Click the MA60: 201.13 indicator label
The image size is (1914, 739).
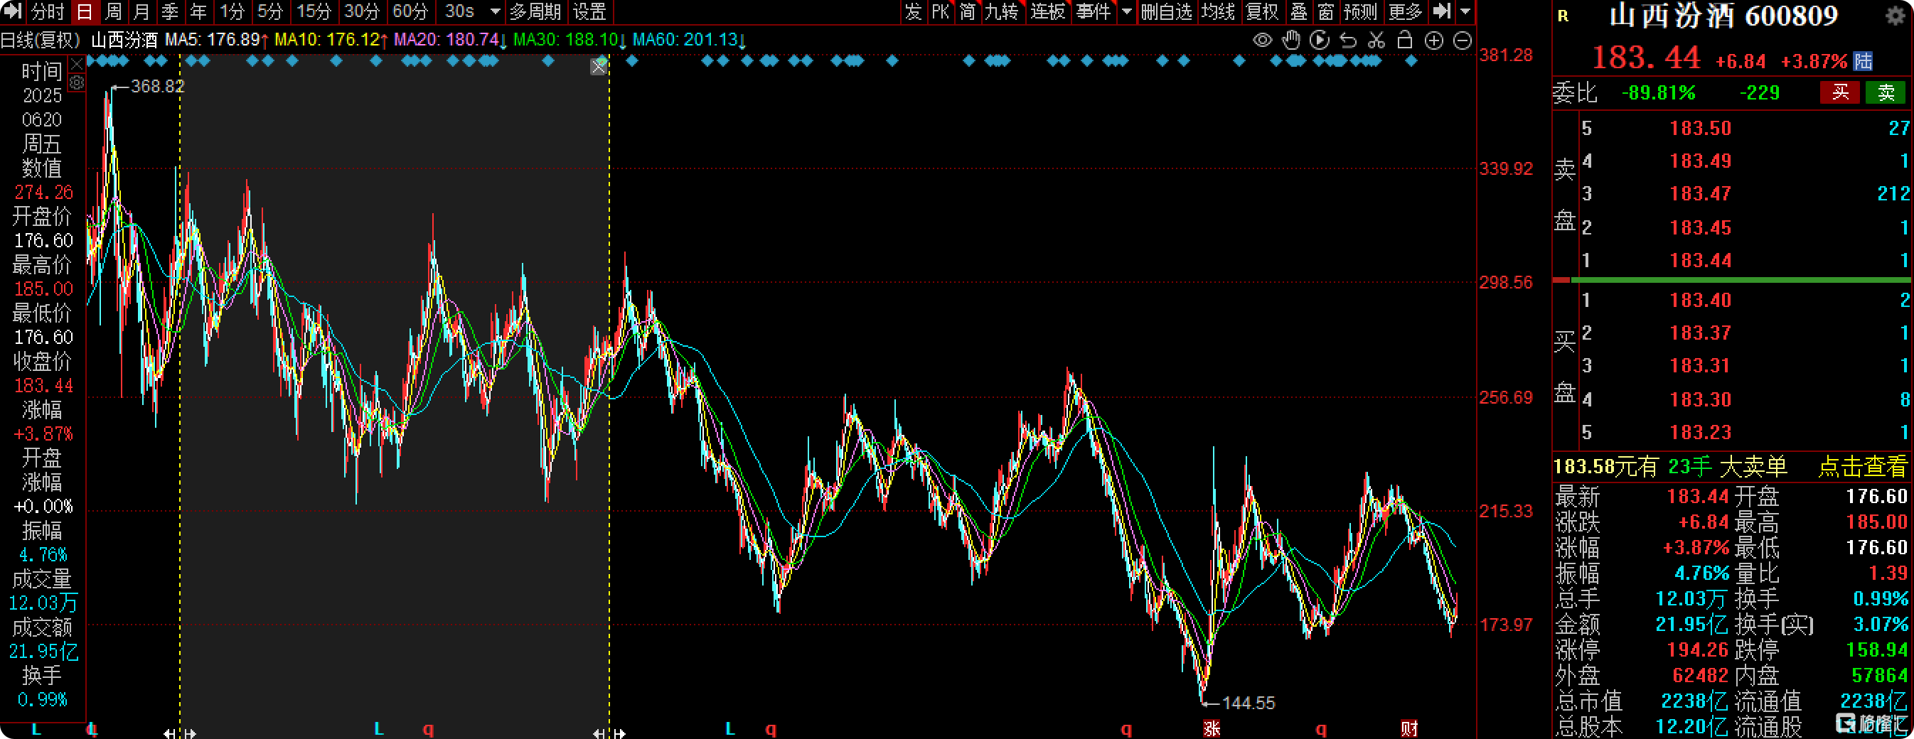coord(689,39)
